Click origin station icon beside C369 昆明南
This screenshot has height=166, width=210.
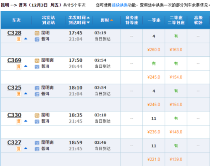37,61
